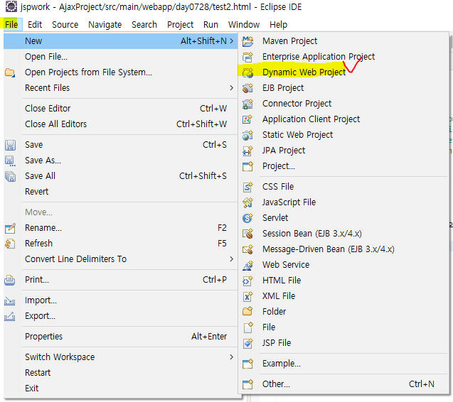Click the generic Project... icon
453x402 pixels.
[247, 166]
